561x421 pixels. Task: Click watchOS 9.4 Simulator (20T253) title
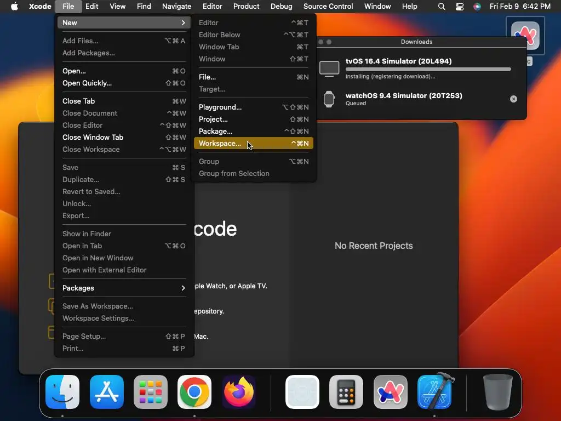coord(404,95)
